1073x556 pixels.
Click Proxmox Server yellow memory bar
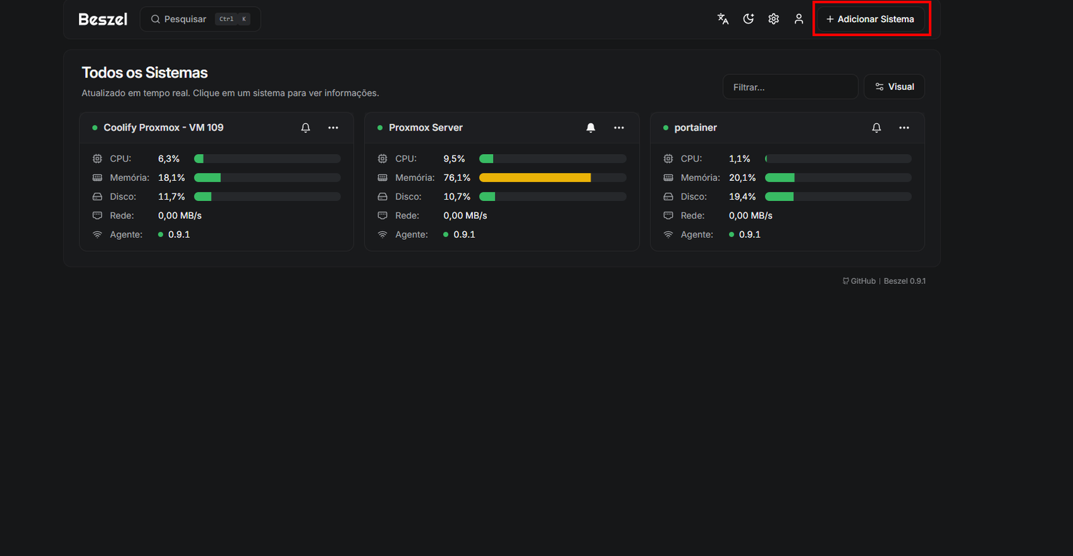click(x=534, y=178)
